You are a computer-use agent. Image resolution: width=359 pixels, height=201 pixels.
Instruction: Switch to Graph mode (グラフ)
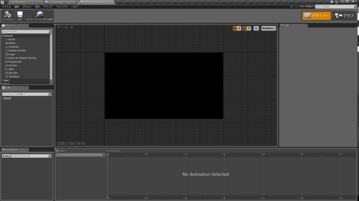coord(344,16)
